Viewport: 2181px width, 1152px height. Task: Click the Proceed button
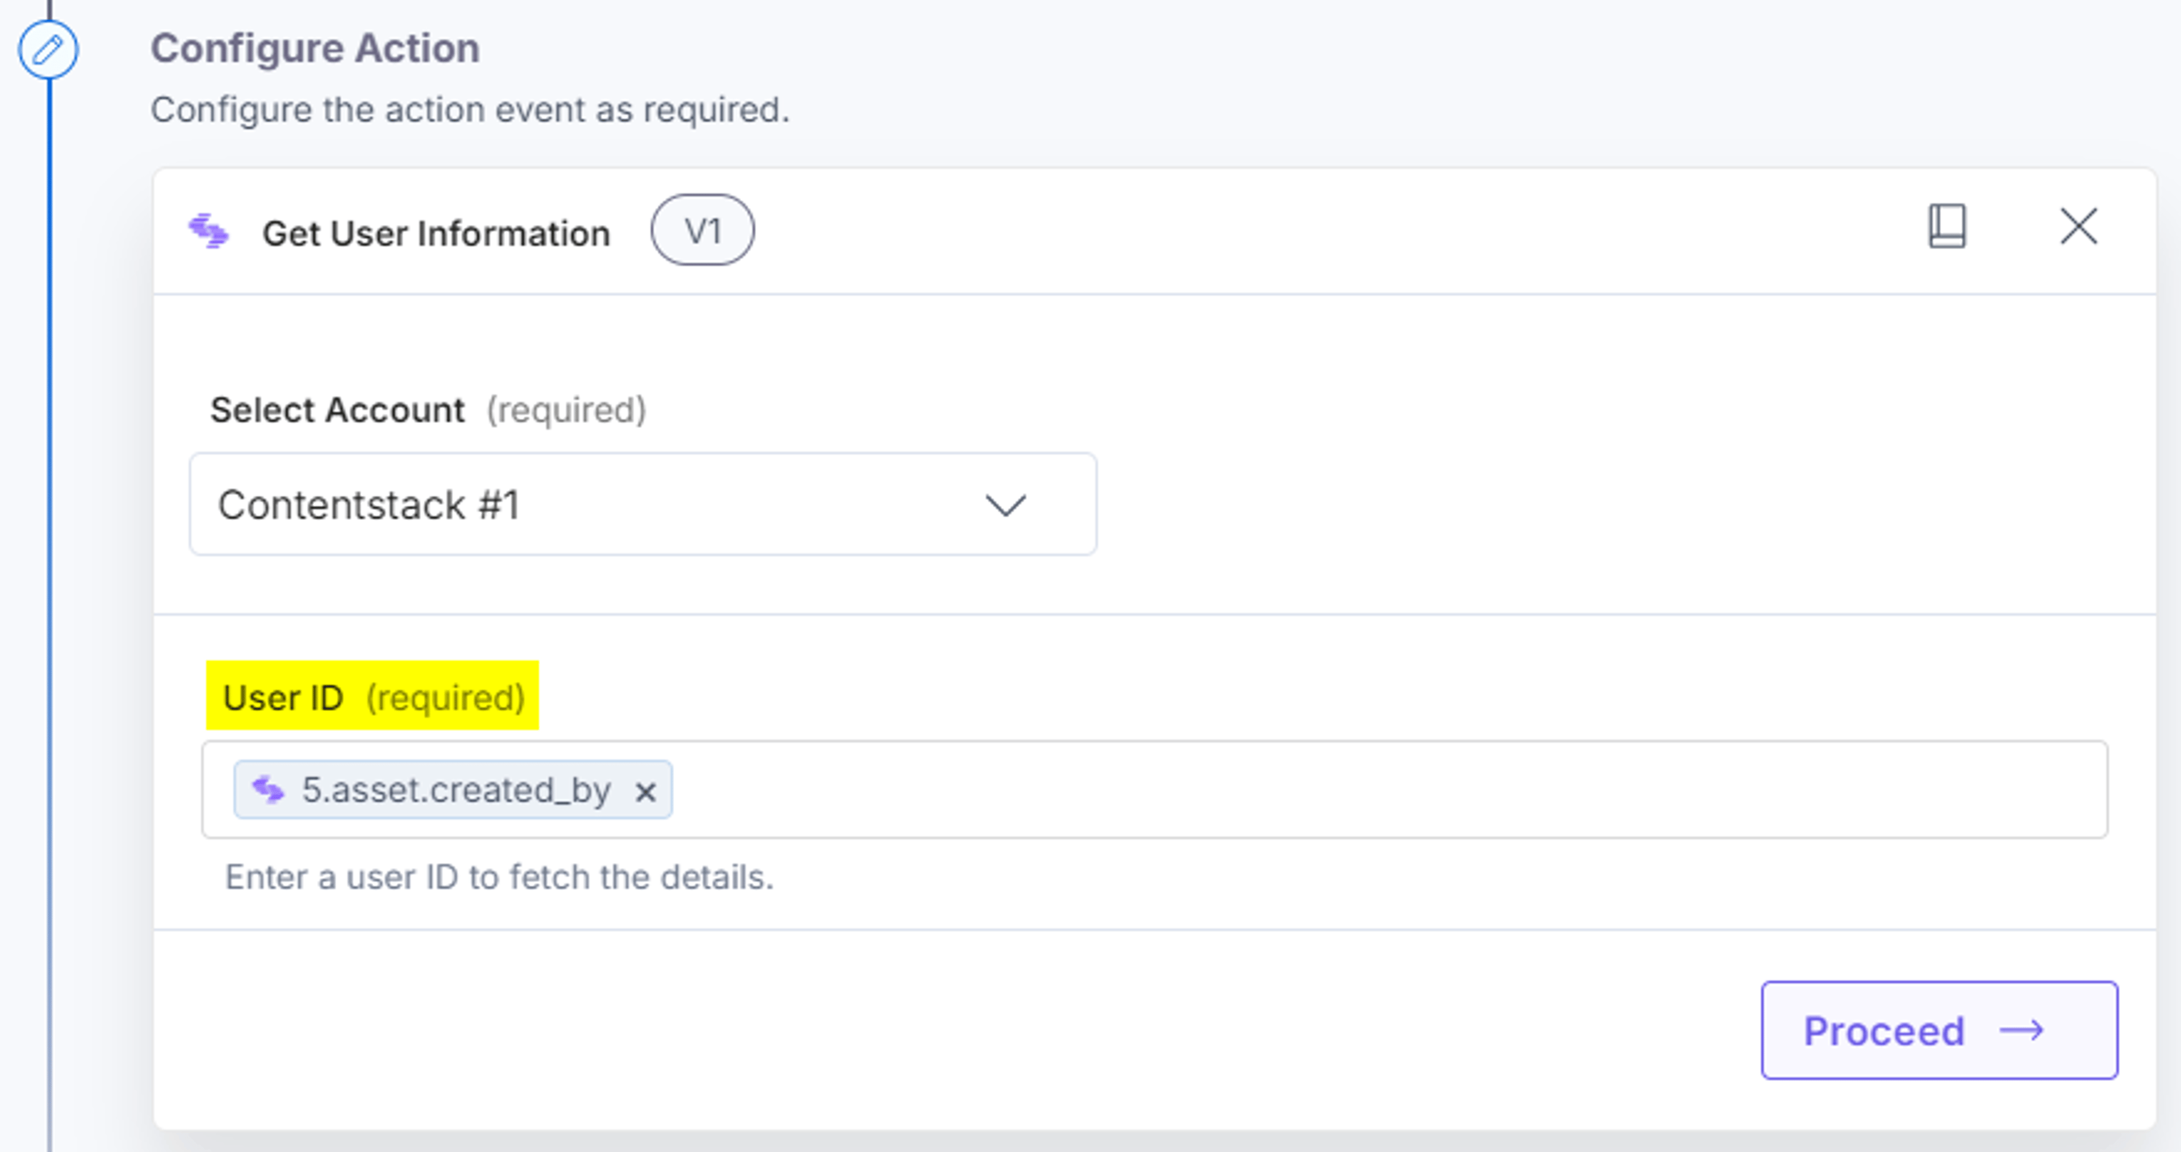coord(1939,1030)
